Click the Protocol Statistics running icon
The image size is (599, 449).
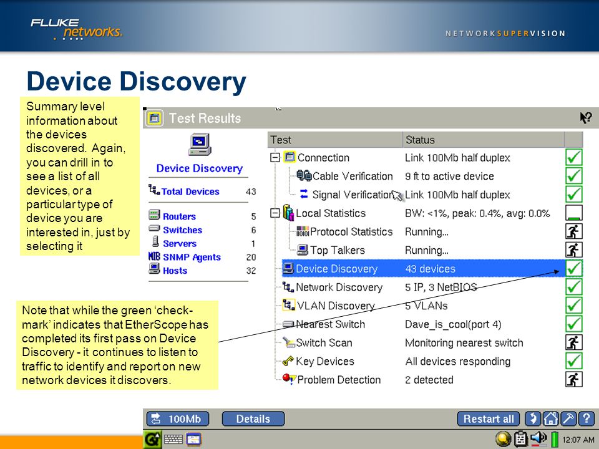click(574, 231)
